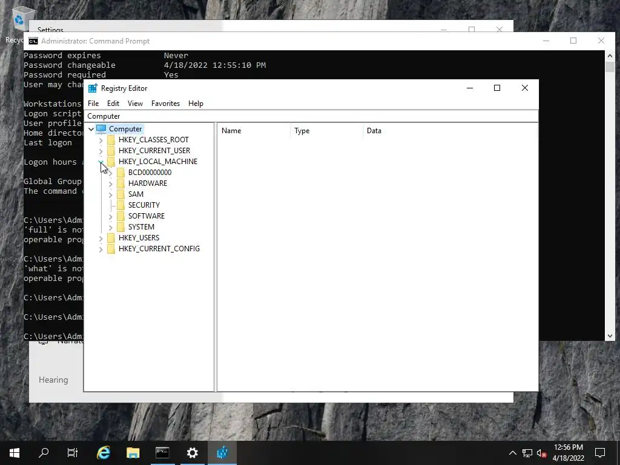Show hidden system tray icons

click(512, 453)
